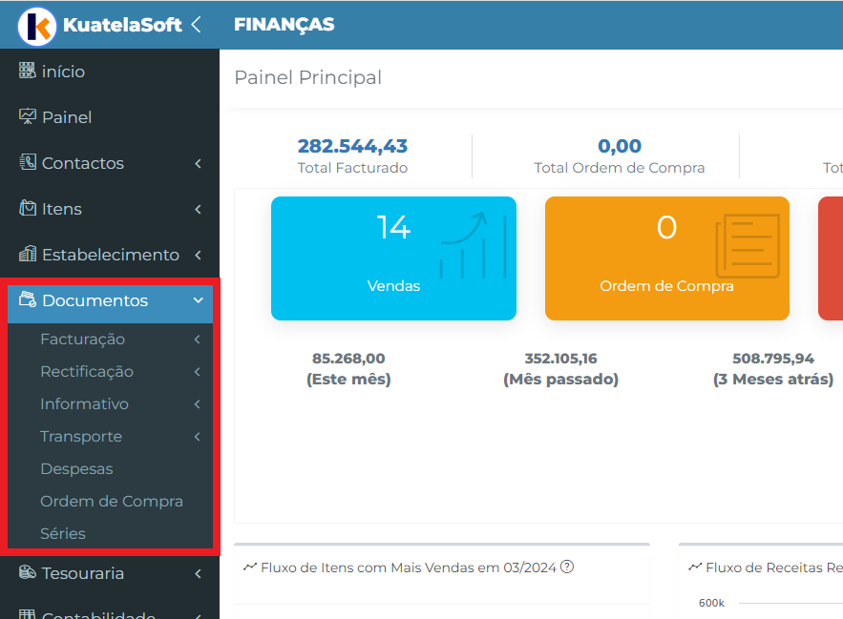This screenshot has height=619, width=843.
Task: Collapse sidebar with the header chevron
Action: (x=197, y=24)
